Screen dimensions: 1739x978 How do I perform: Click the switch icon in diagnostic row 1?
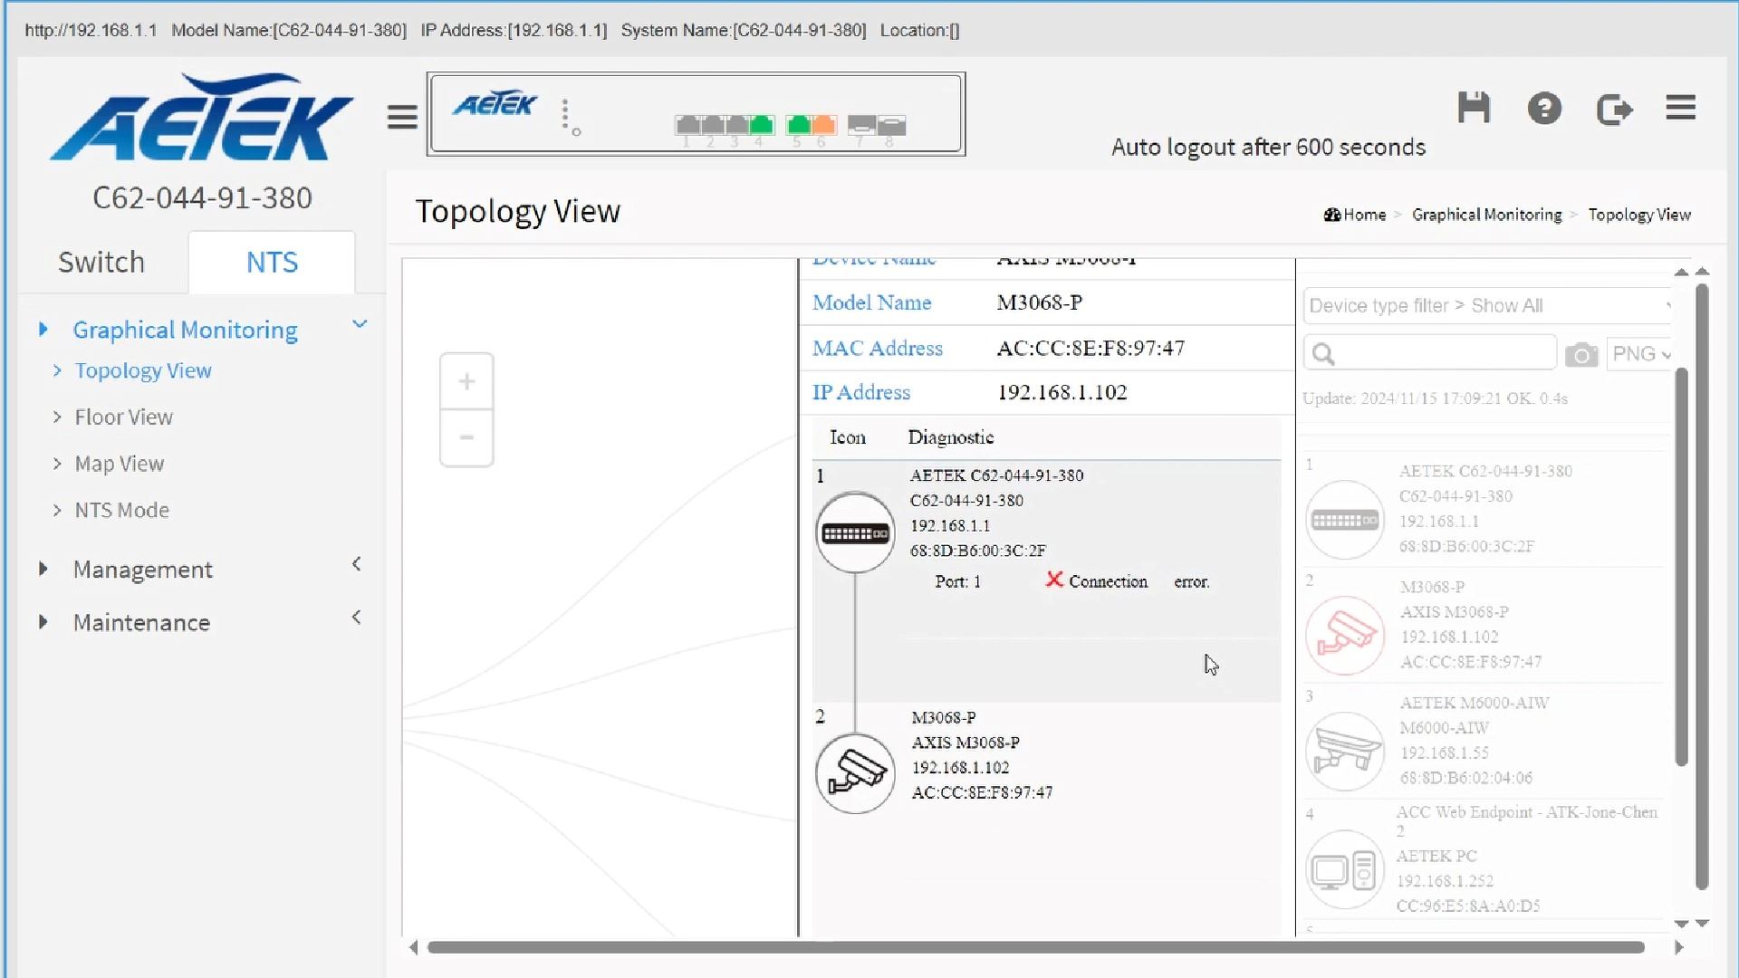[855, 532]
